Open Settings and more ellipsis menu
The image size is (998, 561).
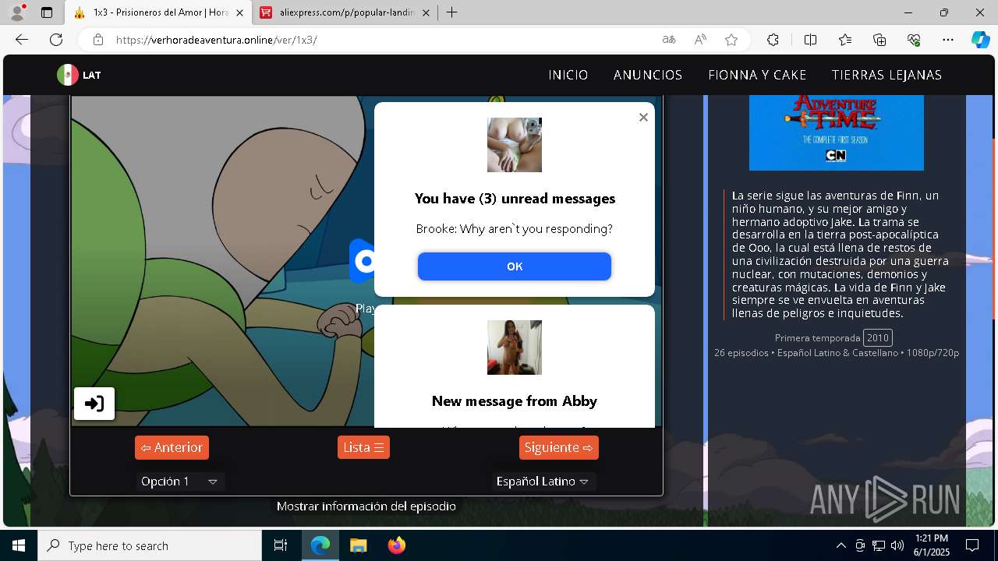pos(948,40)
